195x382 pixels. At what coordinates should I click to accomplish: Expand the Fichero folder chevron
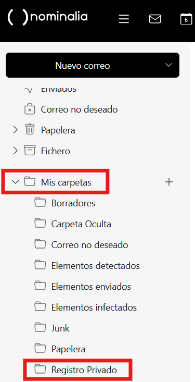pos(16,151)
